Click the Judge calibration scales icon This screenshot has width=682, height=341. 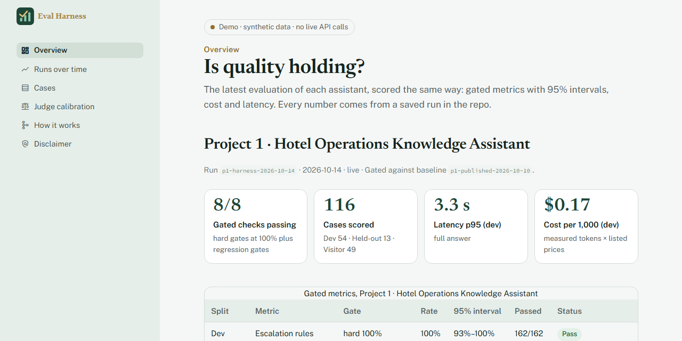pyautogui.click(x=25, y=107)
